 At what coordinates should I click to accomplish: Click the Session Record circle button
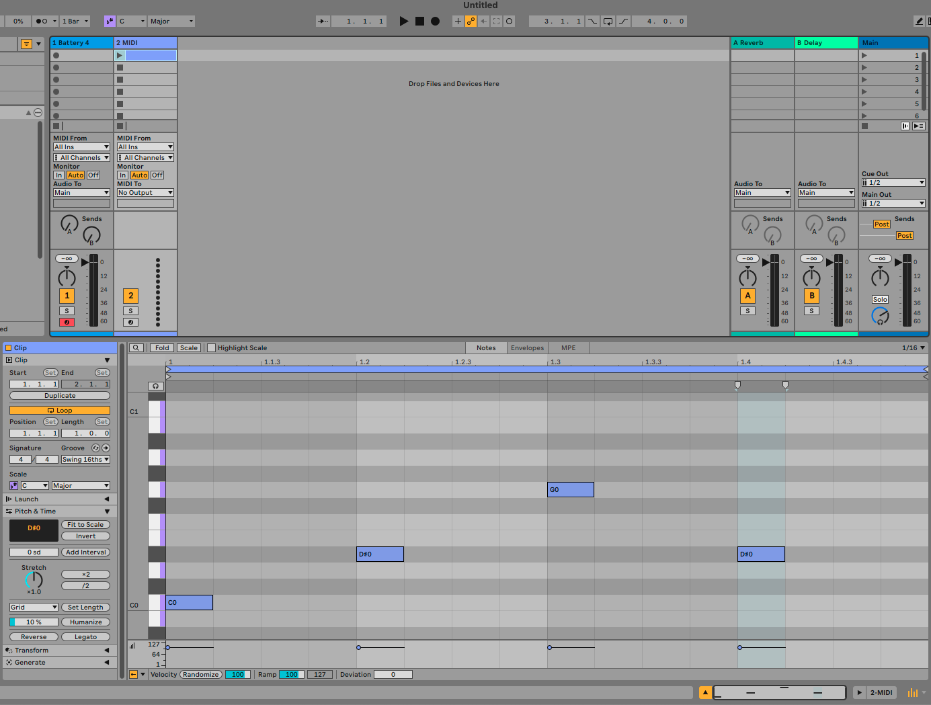click(510, 22)
